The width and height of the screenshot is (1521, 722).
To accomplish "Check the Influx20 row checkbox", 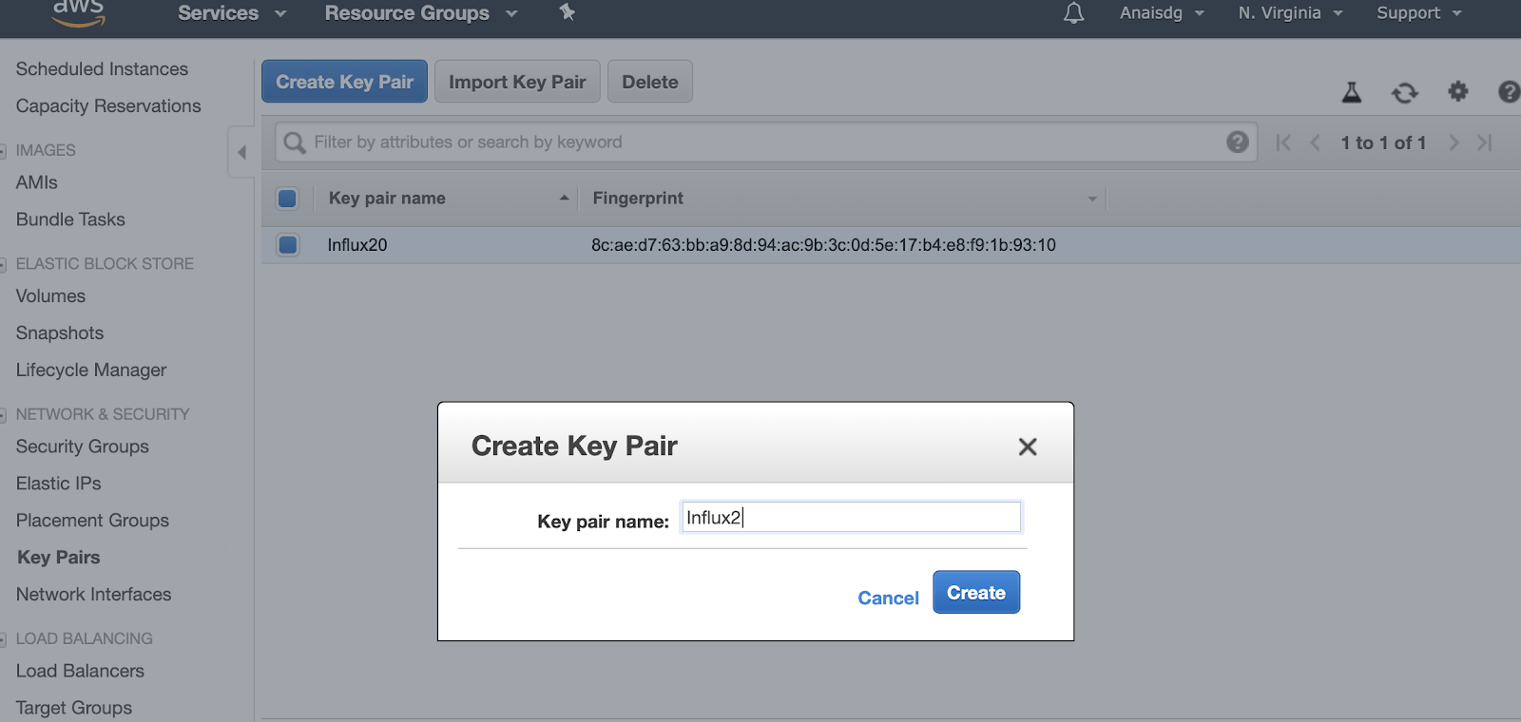I will point(287,244).
